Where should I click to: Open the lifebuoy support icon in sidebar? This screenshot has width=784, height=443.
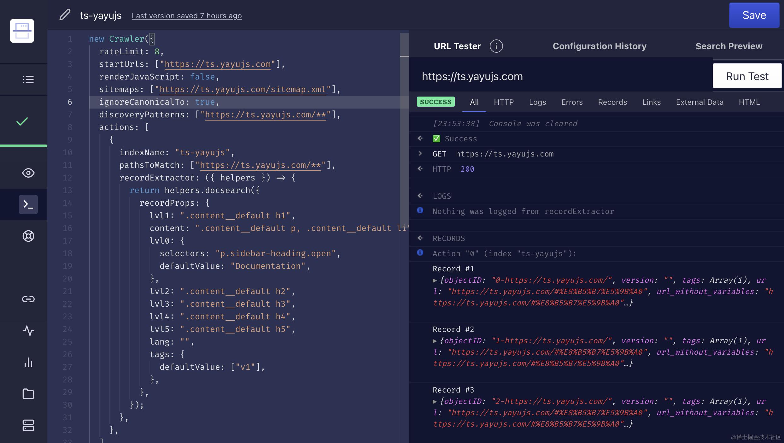coord(28,236)
